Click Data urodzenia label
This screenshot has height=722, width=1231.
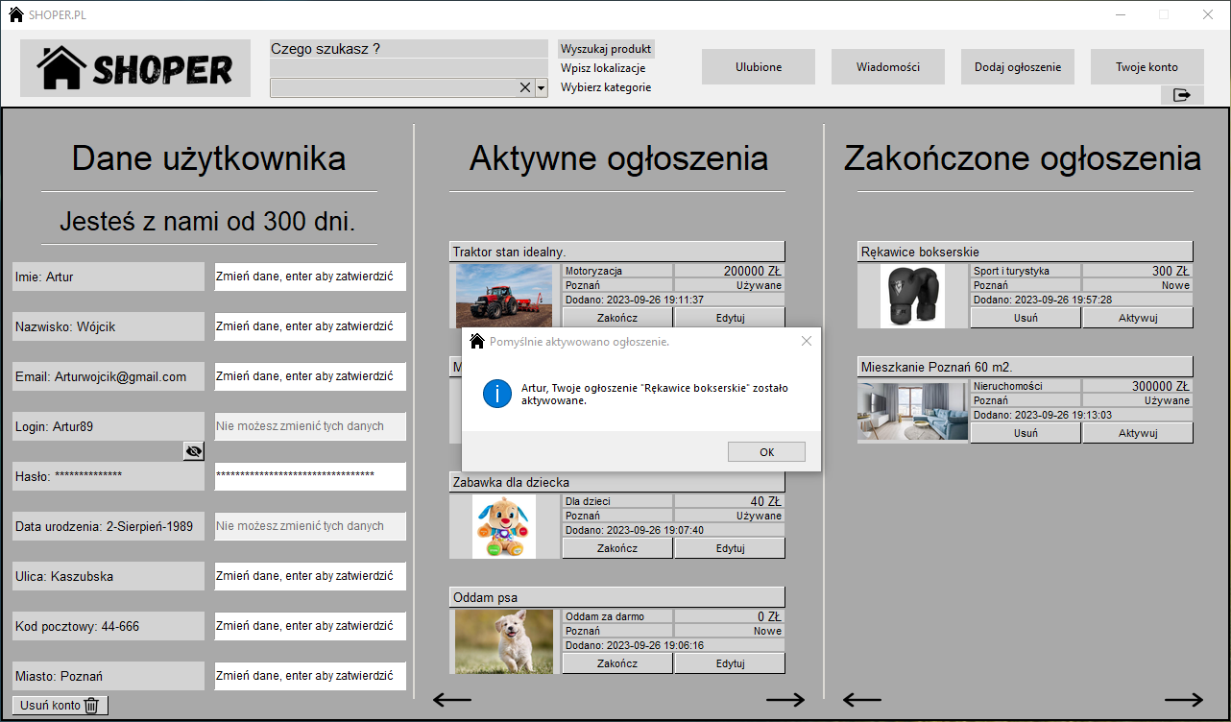pos(109,526)
